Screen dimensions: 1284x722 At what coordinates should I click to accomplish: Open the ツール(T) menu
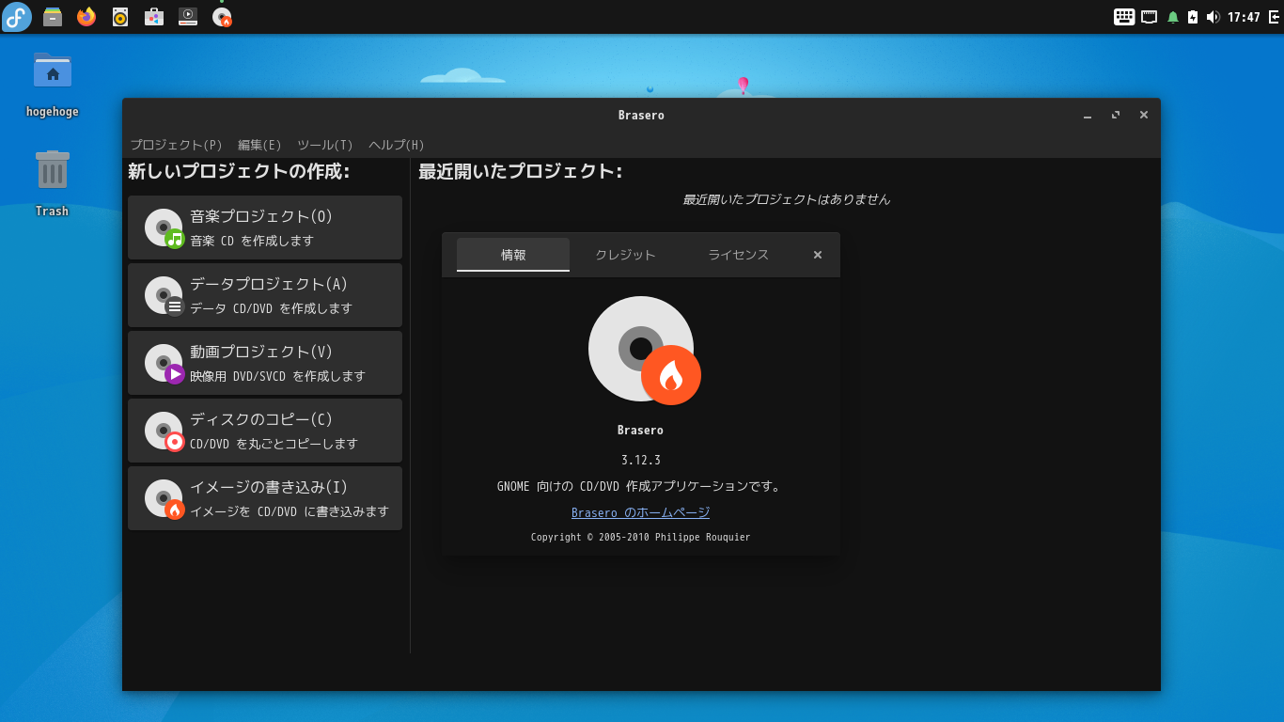pyautogui.click(x=325, y=145)
